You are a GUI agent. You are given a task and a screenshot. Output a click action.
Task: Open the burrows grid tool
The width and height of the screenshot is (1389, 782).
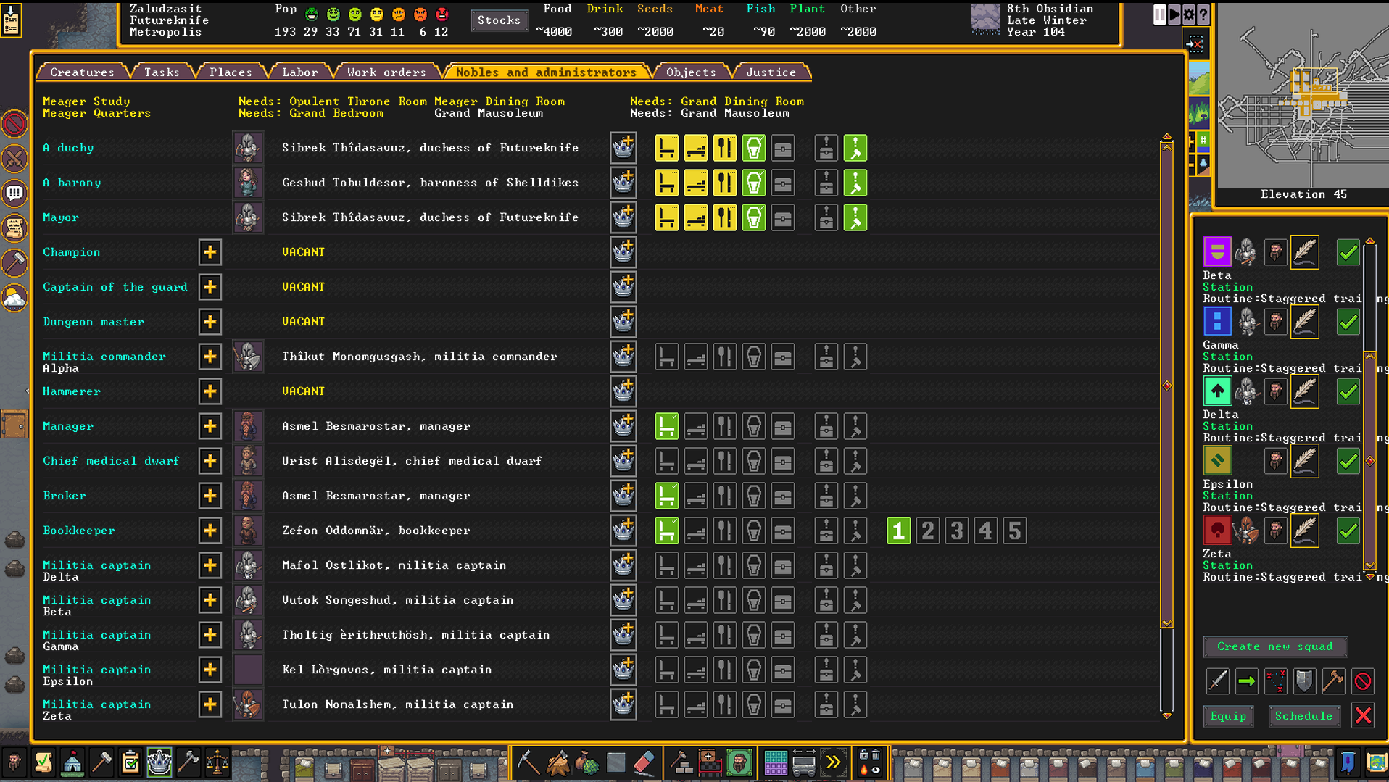[x=775, y=762]
